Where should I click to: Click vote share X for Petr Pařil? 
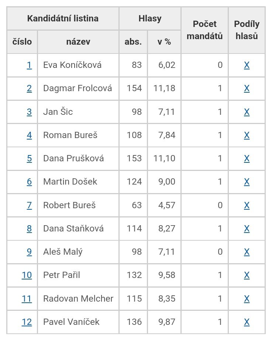pos(247,275)
